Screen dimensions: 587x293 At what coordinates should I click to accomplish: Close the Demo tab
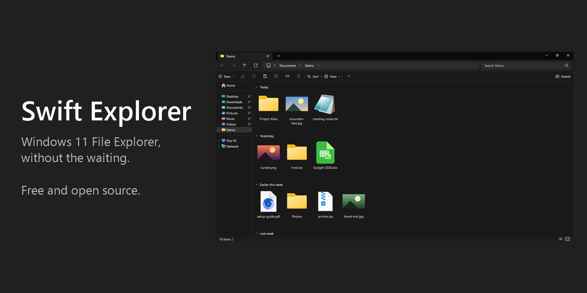tap(269, 56)
